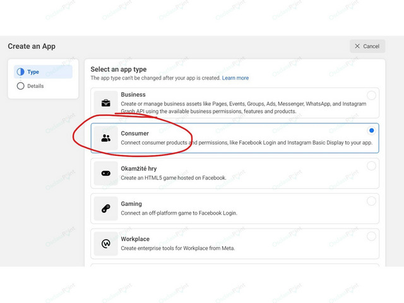404x303 pixels.
Task: Click the Consumer heading text
Action: click(134, 133)
